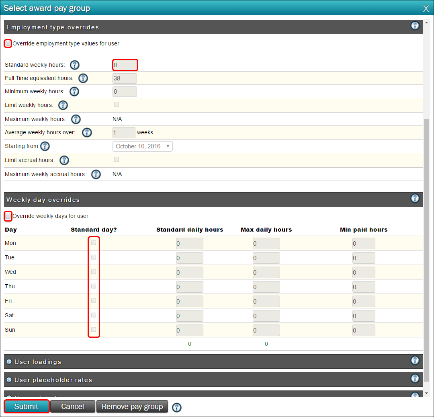
Task: Expand the User loadings section
Action: (9, 362)
